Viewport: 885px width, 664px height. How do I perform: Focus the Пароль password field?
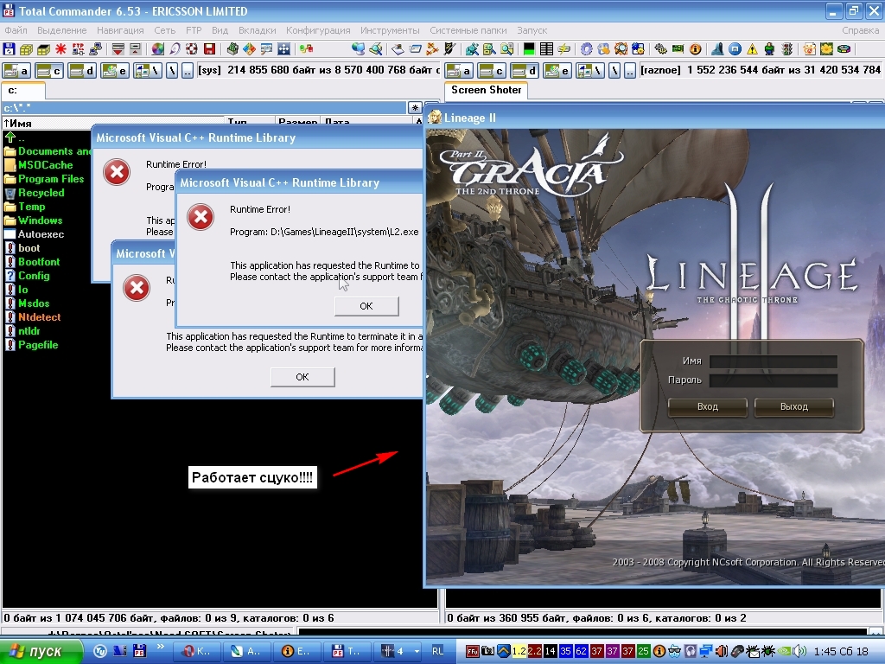point(774,380)
